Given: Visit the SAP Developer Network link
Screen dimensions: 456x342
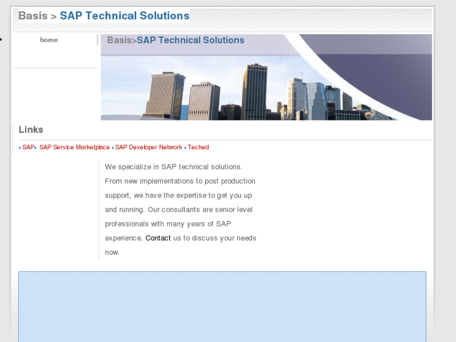Looking at the screenshot, I should coord(149,147).
